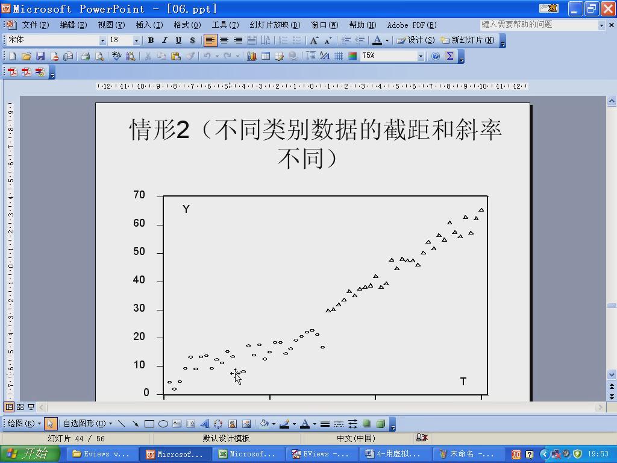The width and height of the screenshot is (617, 463).
Task: Toggle bold formatting button
Action: click(x=151, y=40)
